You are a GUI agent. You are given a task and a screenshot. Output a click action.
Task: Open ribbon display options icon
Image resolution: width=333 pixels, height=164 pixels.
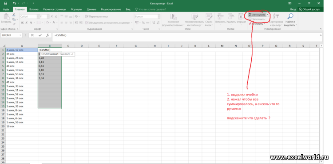click(289, 3)
